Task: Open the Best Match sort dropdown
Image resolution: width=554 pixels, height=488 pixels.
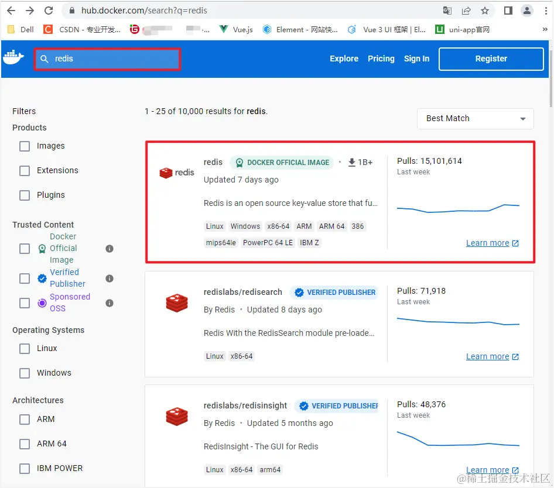Action: 475,119
